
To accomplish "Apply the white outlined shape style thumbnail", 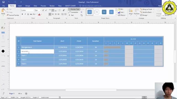I will pyautogui.click(x=97, y=12).
